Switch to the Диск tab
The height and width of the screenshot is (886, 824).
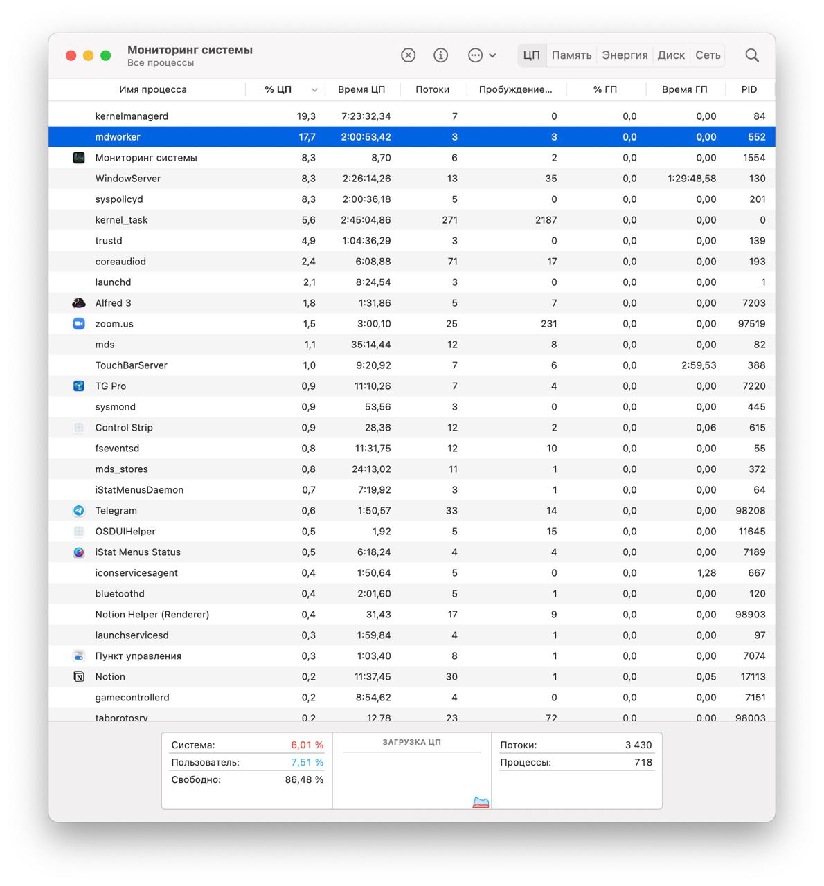coord(671,55)
